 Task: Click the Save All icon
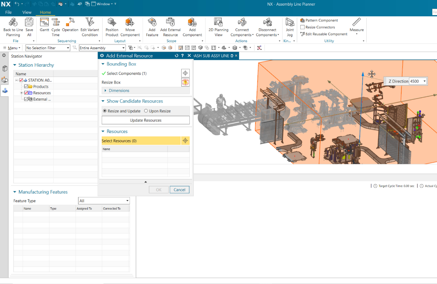[29, 27]
